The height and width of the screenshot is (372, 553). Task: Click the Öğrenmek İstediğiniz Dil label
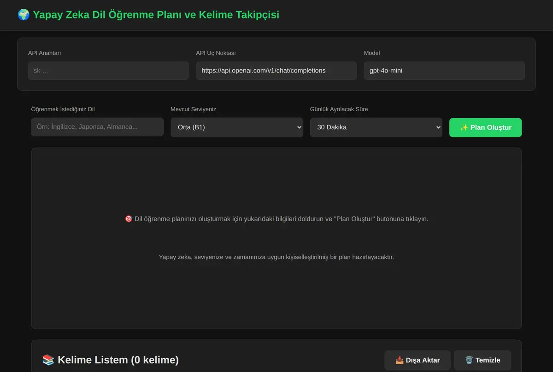pos(63,109)
